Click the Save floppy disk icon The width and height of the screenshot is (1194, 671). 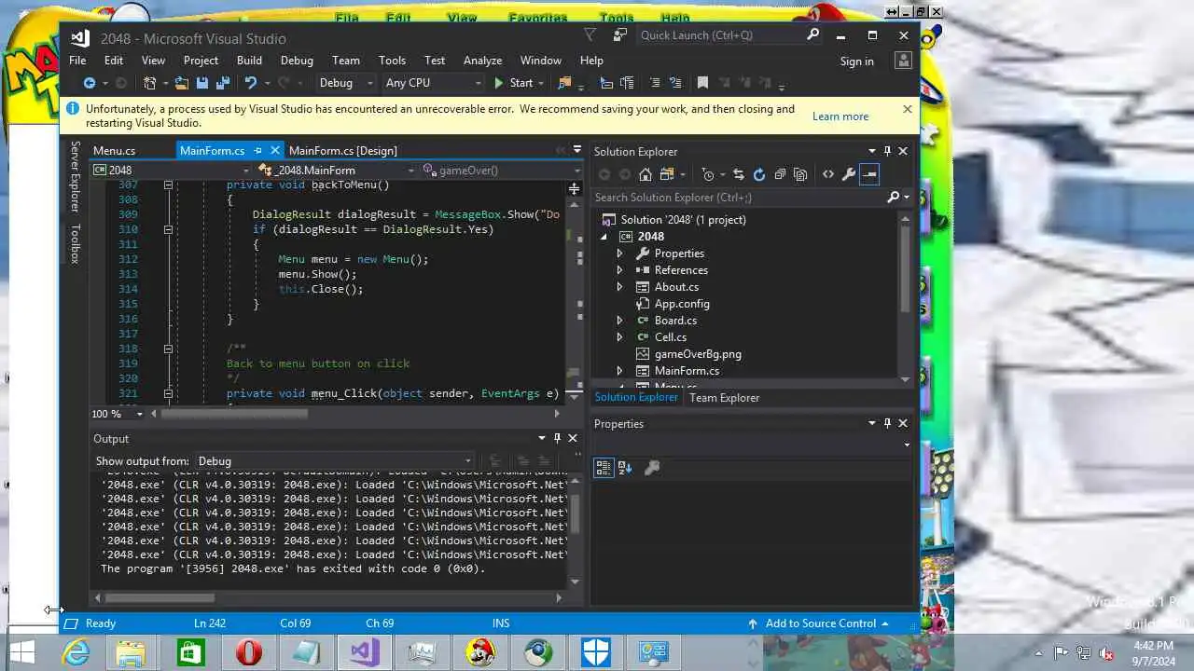pyautogui.click(x=201, y=83)
